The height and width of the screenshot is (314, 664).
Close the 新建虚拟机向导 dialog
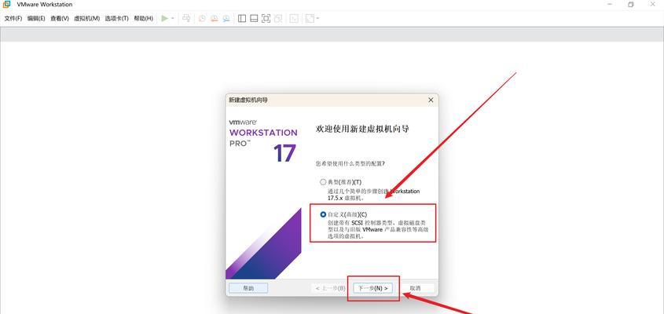coord(431,100)
